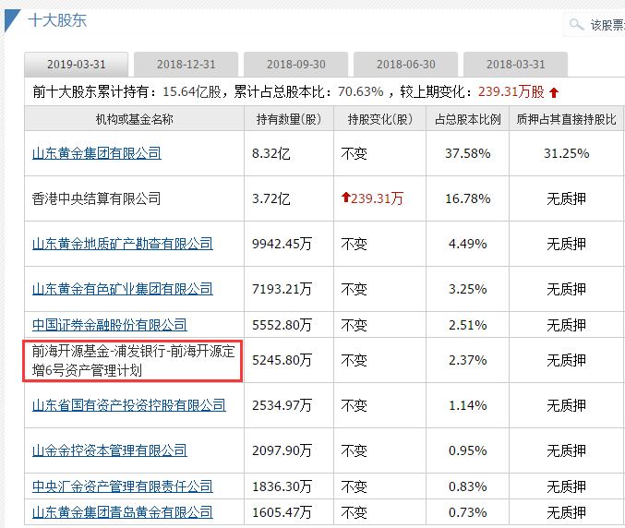Click the 0.73% share ratio
This screenshot has width=625, height=528.
[467, 512]
